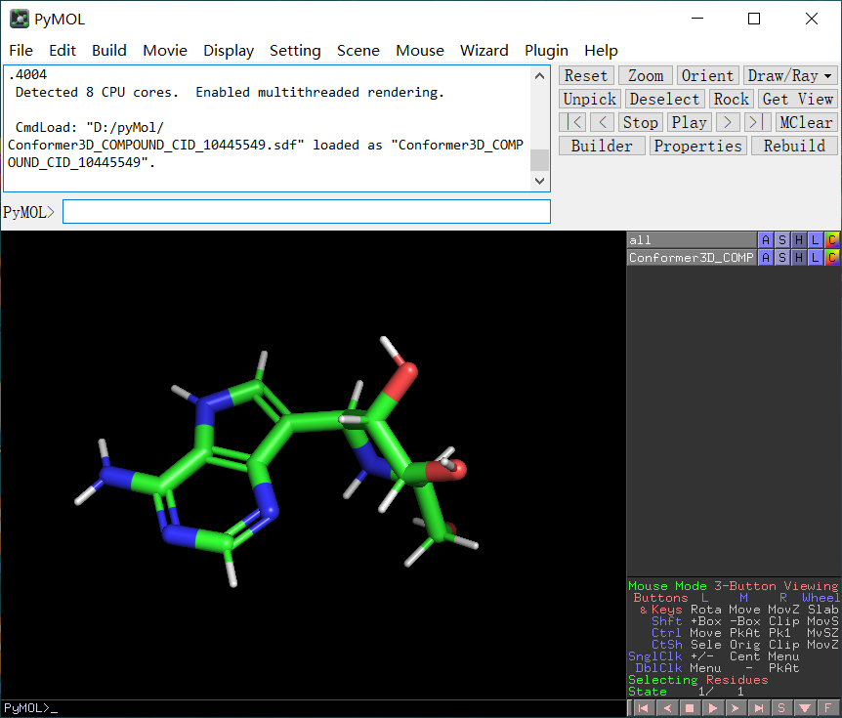Screen dimensions: 842x718
Task: Maximize the PyMOL window
Action: pyautogui.click(x=754, y=19)
